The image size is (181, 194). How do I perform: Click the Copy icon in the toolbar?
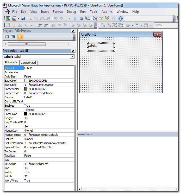[x=36, y=18]
